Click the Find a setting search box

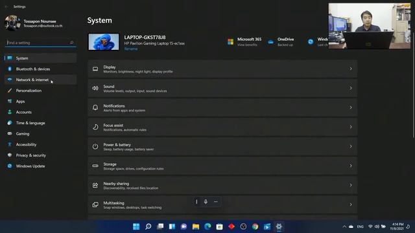pyautogui.click(x=40, y=43)
